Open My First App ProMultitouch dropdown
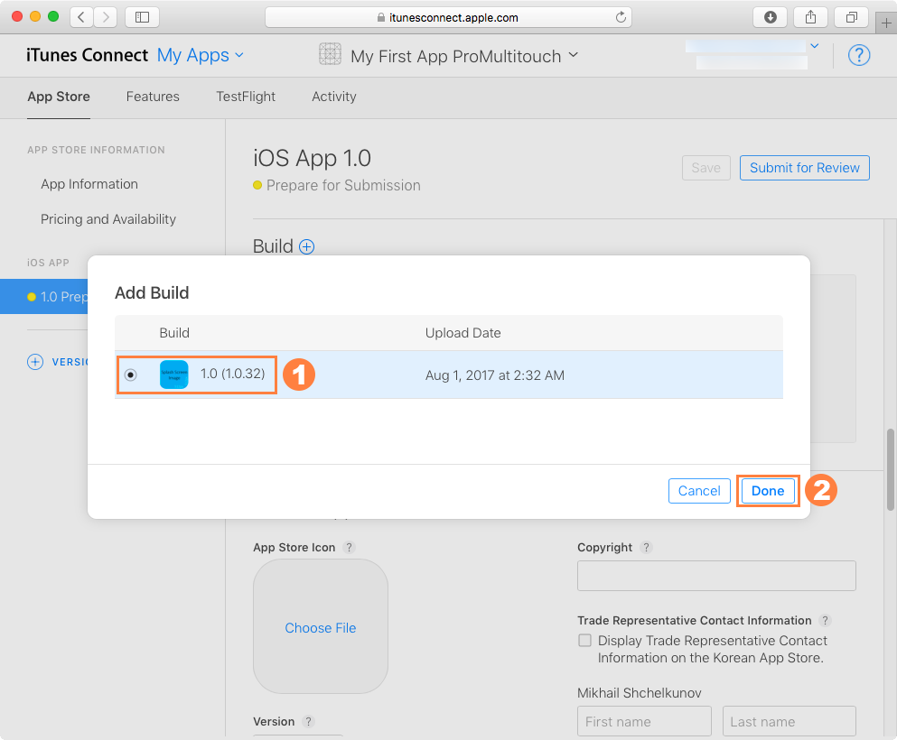 coord(464,56)
